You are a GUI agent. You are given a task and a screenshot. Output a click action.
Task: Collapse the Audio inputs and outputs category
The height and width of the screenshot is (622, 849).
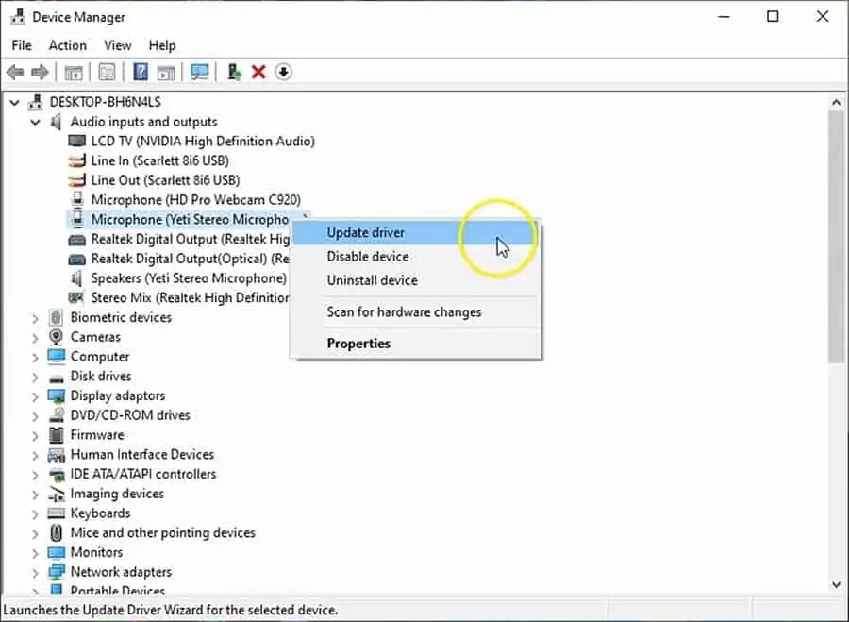(35, 121)
